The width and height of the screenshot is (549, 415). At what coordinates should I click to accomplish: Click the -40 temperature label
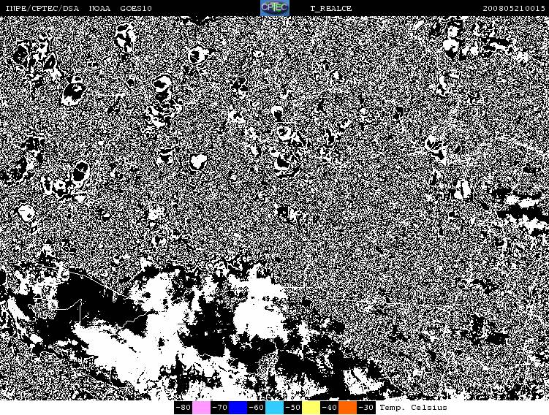click(329, 408)
